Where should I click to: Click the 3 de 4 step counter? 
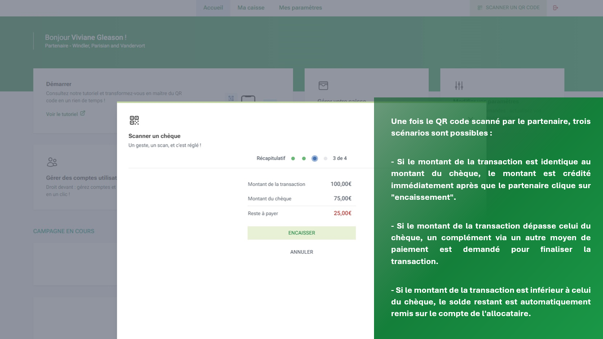click(339, 158)
